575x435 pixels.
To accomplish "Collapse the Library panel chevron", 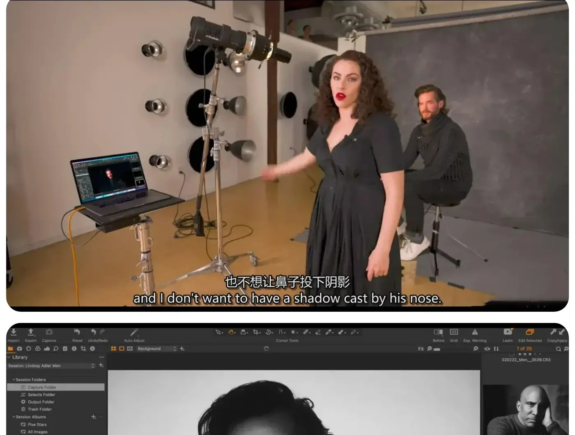I will click(9, 357).
